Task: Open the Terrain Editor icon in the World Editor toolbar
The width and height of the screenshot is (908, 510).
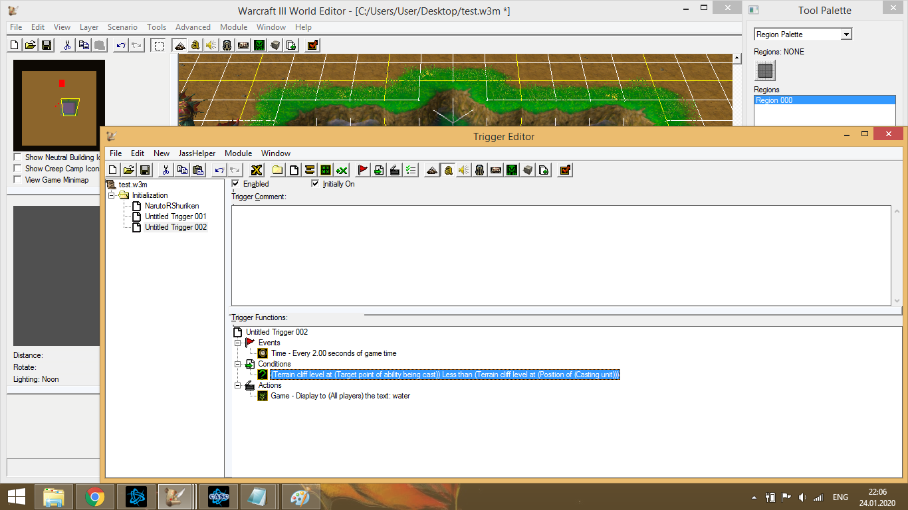Action: point(179,45)
